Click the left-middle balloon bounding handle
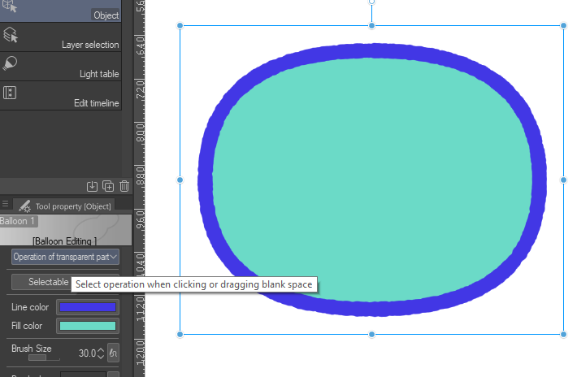 click(180, 180)
